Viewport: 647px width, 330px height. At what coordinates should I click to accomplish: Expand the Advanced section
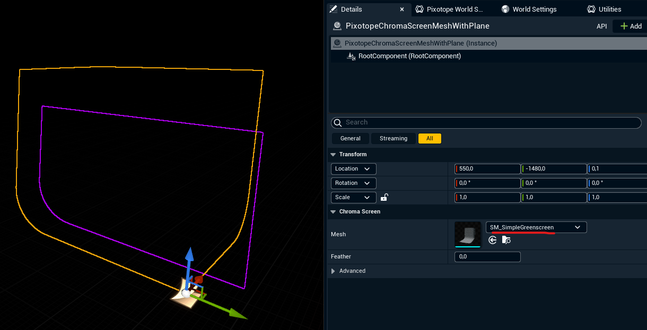tap(334, 271)
